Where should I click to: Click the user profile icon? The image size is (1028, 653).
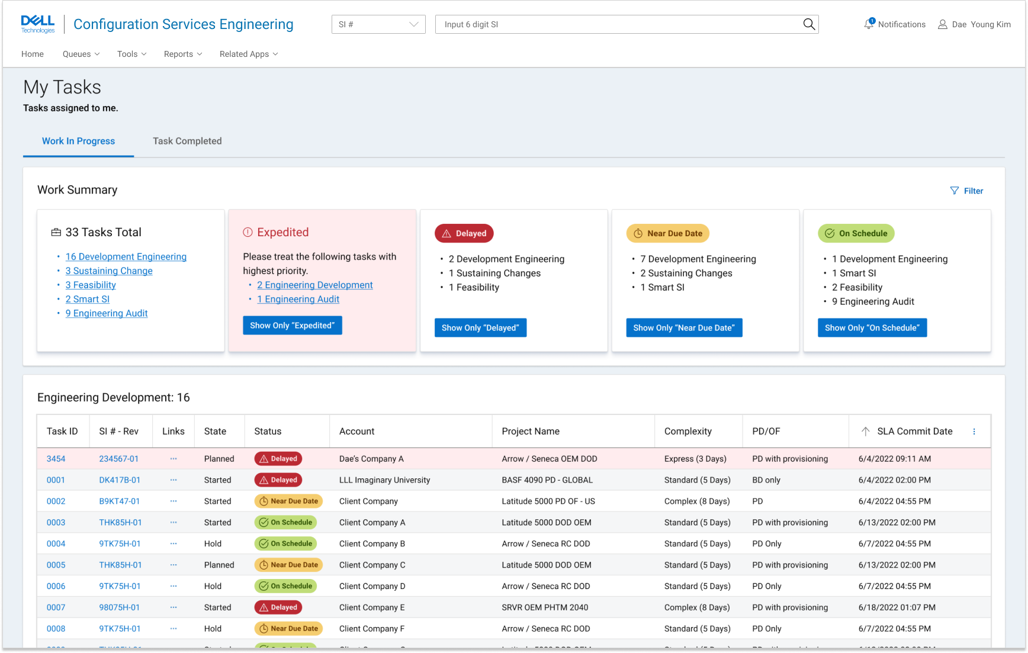[942, 24]
